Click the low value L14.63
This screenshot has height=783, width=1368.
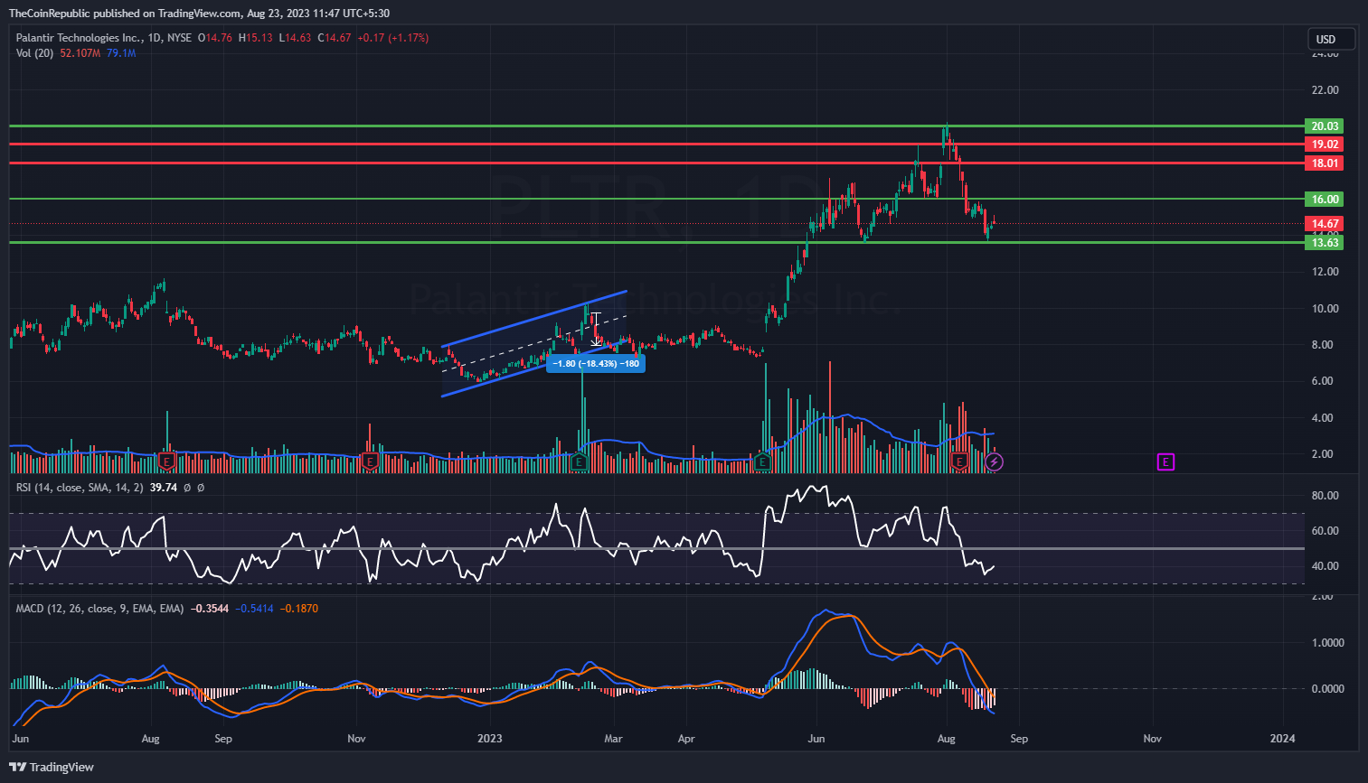point(295,38)
